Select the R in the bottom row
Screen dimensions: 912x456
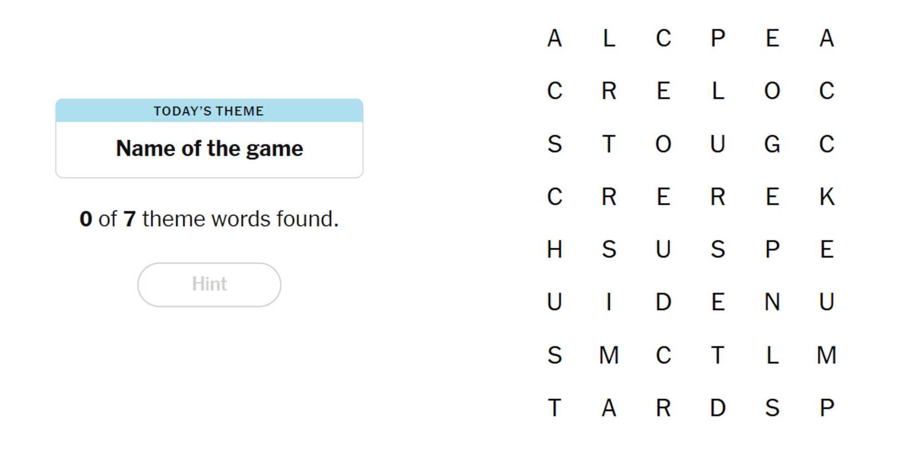click(663, 408)
